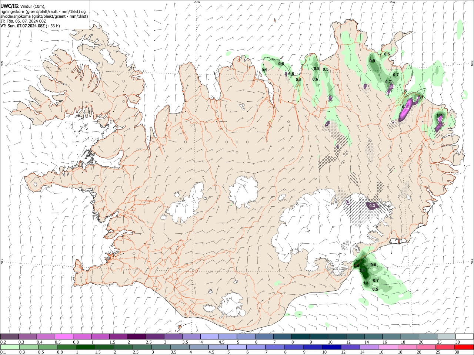Click the 0.2 label under the upper legend
This screenshot has height=355, width=474.
[3, 342]
